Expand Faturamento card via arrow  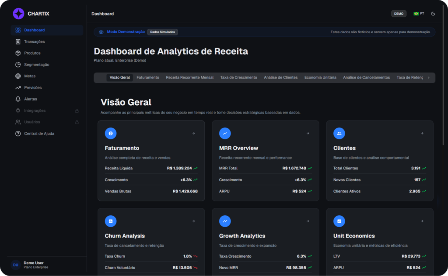pyautogui.click(x=193, y=133)
